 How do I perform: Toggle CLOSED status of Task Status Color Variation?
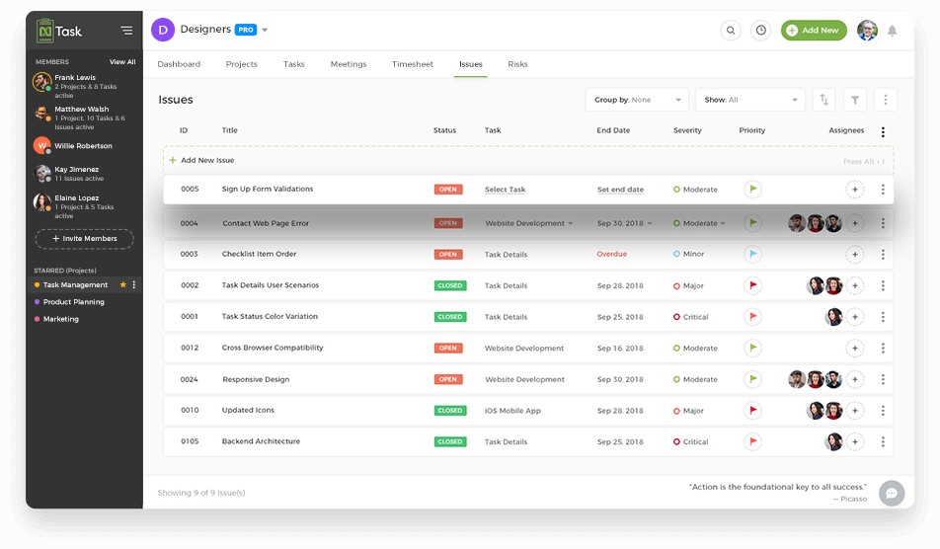(x=450, y=316)
